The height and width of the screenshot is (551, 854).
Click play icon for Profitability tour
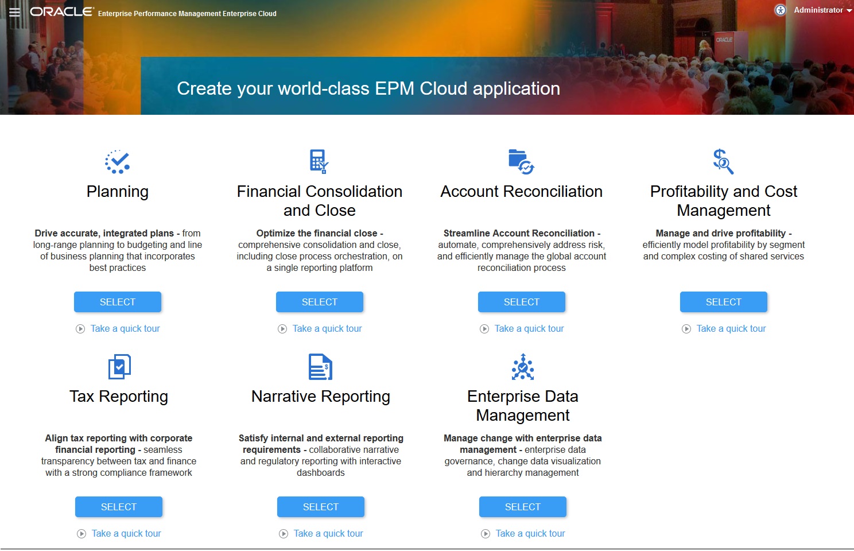click(686, 329)
